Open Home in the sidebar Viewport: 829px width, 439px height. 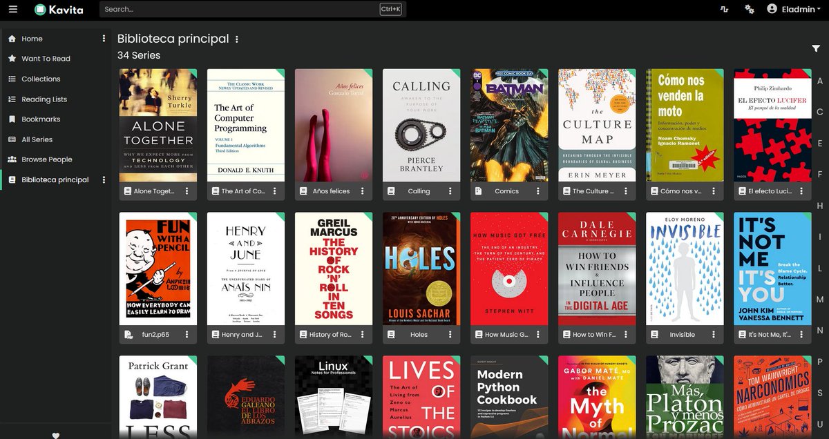click(32, 39)
